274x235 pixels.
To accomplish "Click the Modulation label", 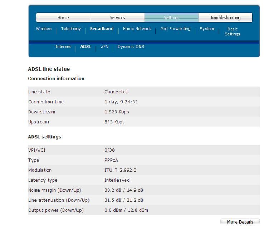I will pos(40,170).
